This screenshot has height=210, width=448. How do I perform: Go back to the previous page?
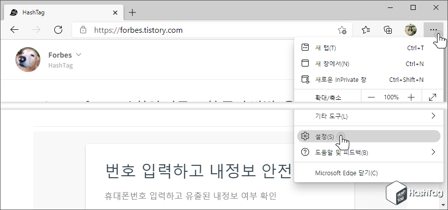[x=14, y=30]
